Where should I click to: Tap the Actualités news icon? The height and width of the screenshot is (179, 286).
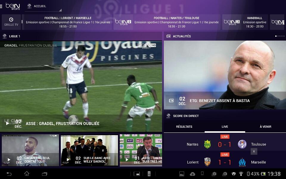pyautogui.click(x=168, y=36)
